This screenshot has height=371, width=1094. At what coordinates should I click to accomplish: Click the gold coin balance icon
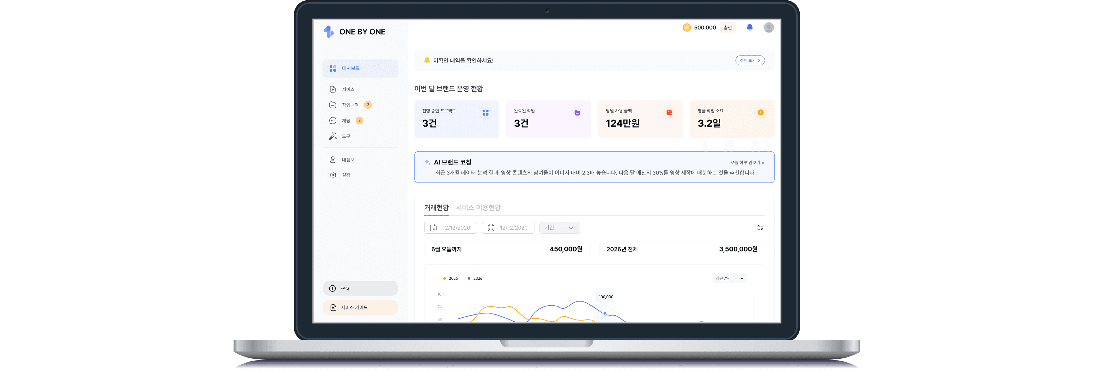point(687,28)
